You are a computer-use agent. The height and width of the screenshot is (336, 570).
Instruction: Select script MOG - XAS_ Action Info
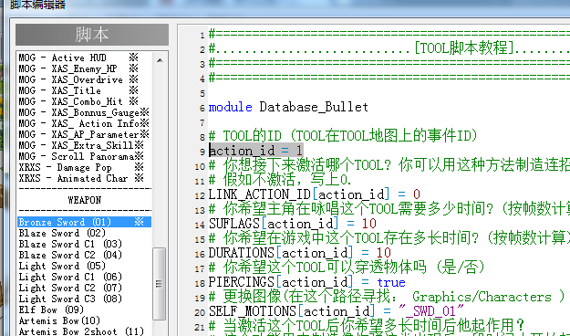pos(84,123)
